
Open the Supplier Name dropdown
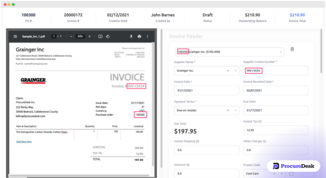click(236, 71)
